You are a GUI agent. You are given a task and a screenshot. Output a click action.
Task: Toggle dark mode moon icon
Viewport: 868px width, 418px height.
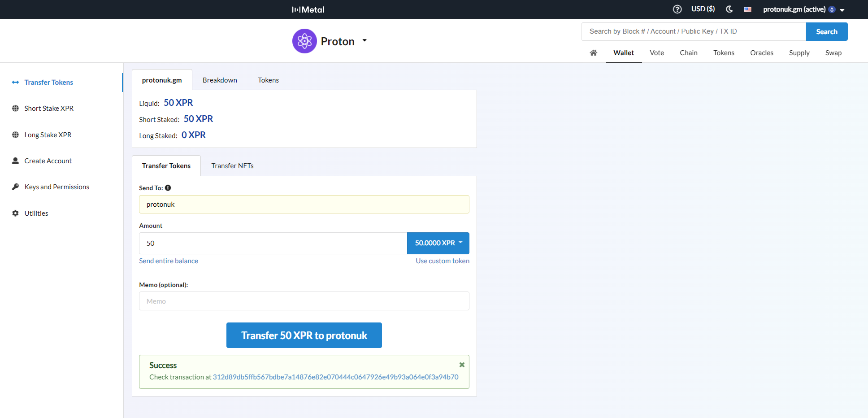729,9
